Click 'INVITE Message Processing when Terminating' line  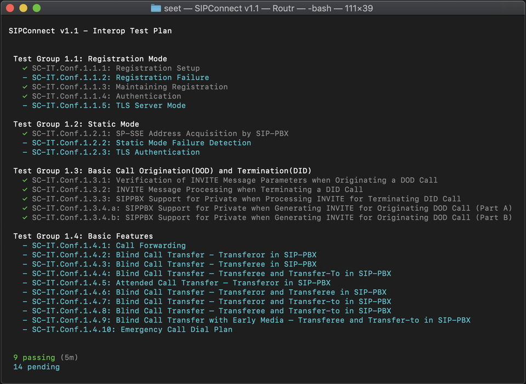coord(197,190)
